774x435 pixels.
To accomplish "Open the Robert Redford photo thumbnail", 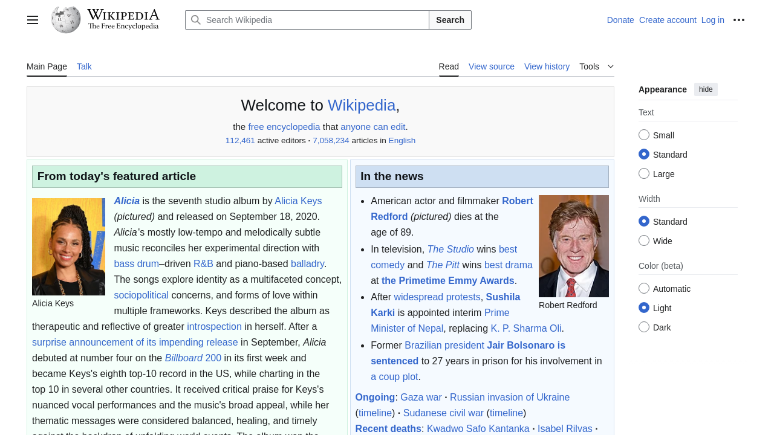I will (574, 246).
